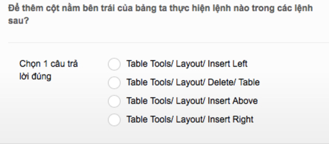Image resolution: width=329 pixels, height=144 pixels.
Task: Click the label 'Table Tools/ Layout/ Insert Left'
Action: coord(187,64)
